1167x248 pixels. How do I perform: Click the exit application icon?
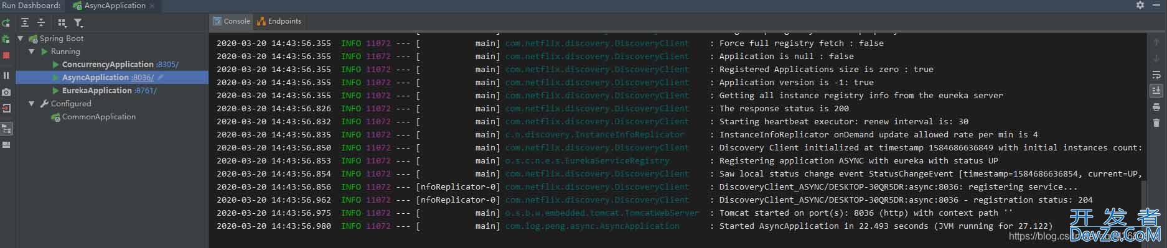coord(6,108)
